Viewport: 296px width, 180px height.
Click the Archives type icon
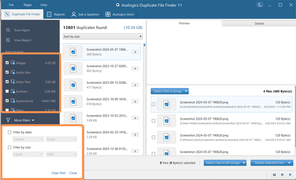pyautogui.click(x=13, y=91)
